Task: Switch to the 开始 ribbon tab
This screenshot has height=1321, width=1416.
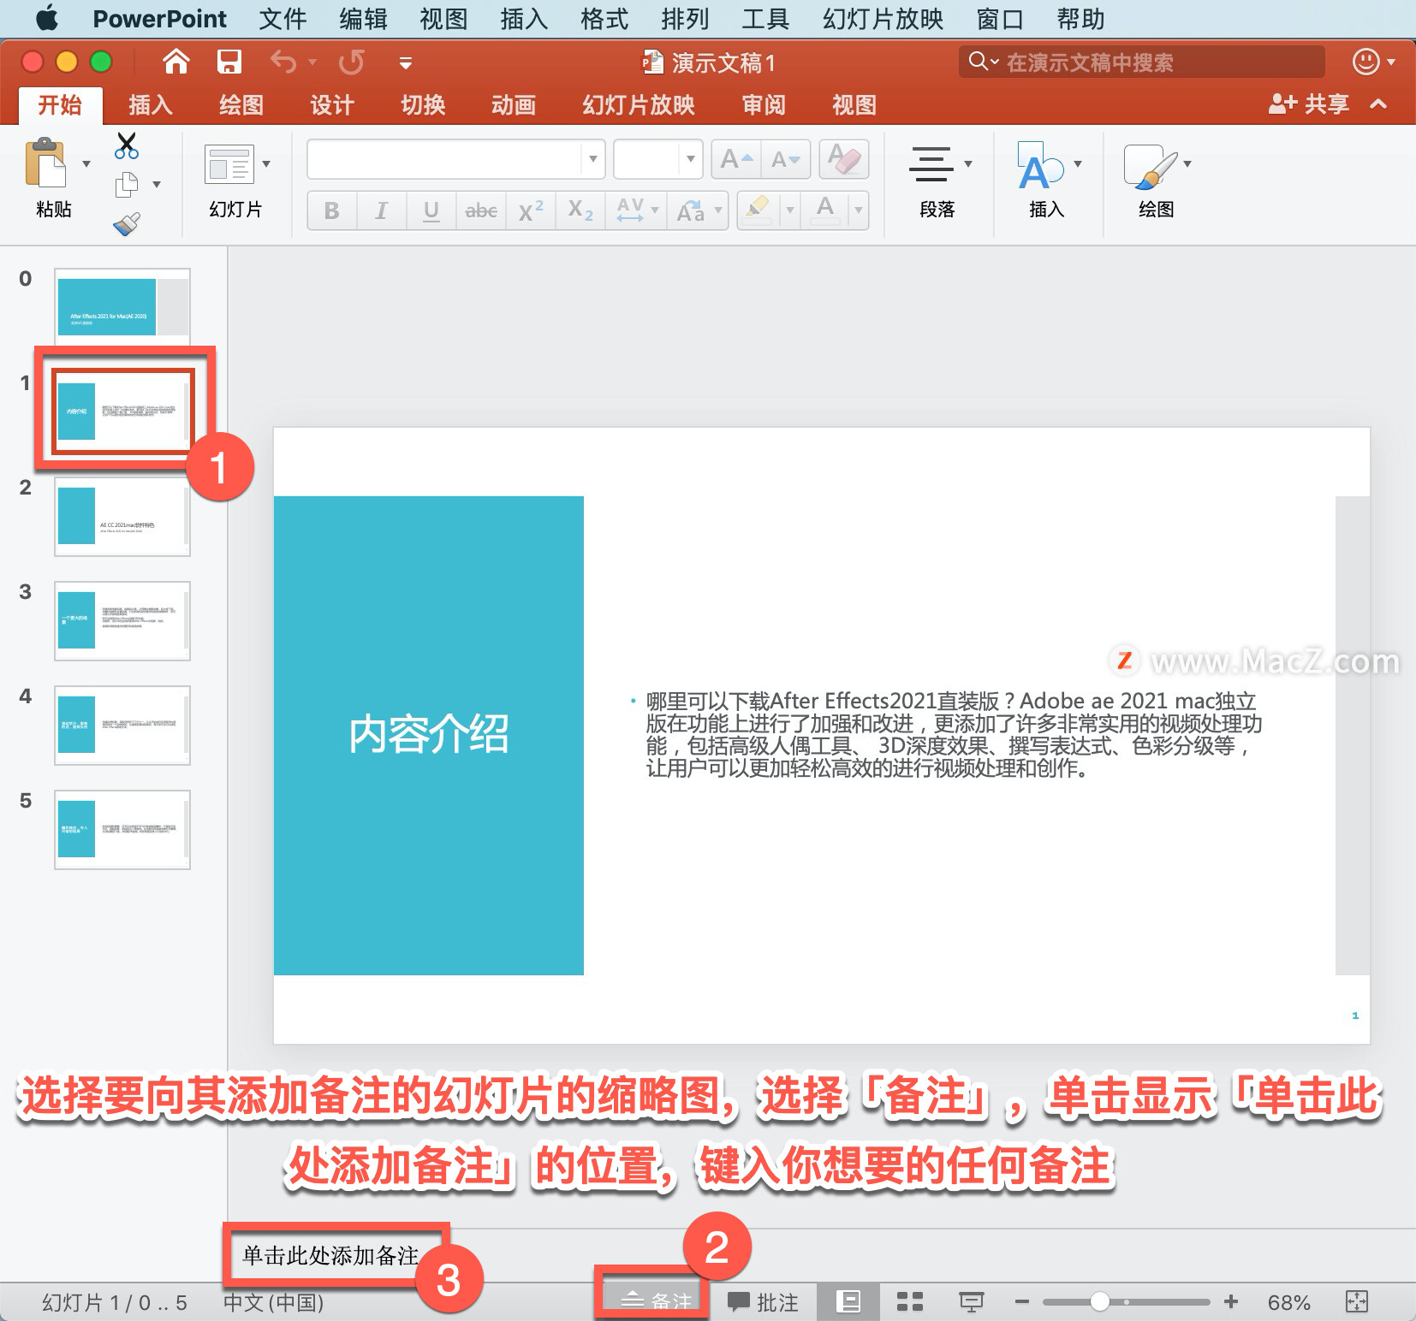Action: click(x=60, y=105)
